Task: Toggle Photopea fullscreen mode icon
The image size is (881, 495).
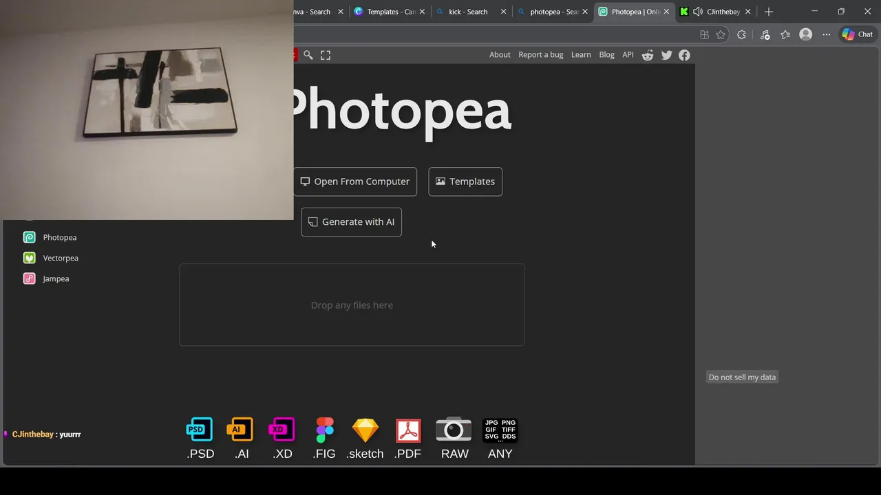Action: pyautogui.click(x=326, y=55)
